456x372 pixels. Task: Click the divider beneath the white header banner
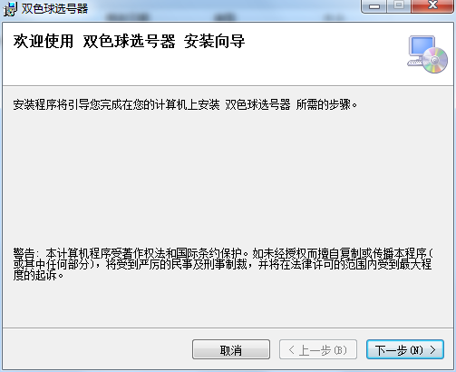pos(228,86)
